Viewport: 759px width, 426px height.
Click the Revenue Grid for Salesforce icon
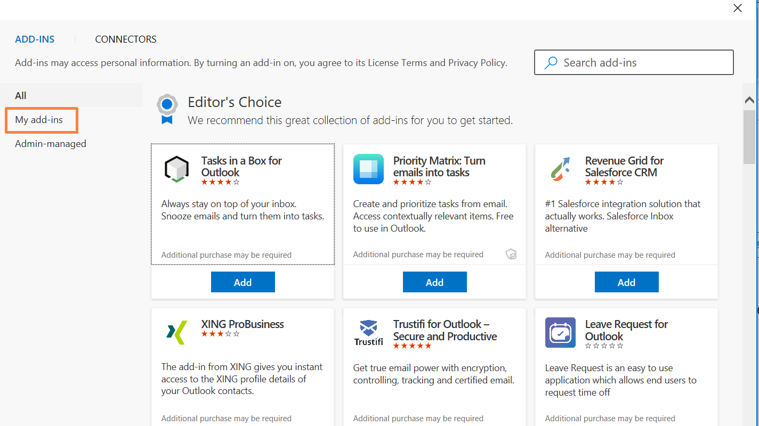560,169
